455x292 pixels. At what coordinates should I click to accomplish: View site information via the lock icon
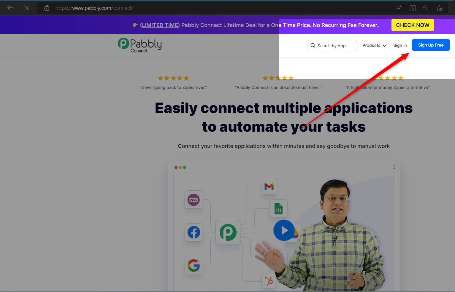click(47, 8)
